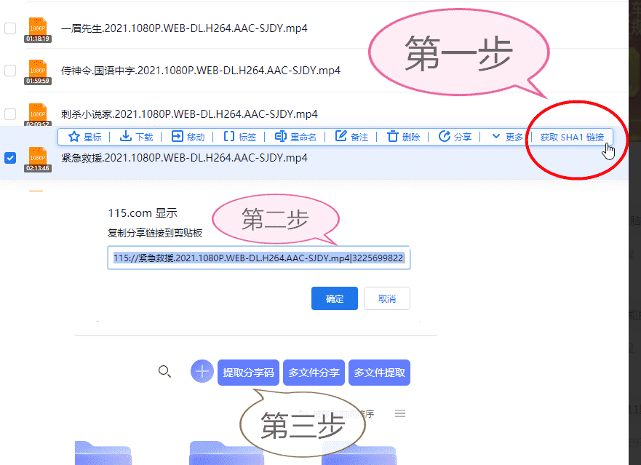641x465 pixels.
Task: Click 获取 SHA1 链接 link
Action: click(x=571, y=137)
